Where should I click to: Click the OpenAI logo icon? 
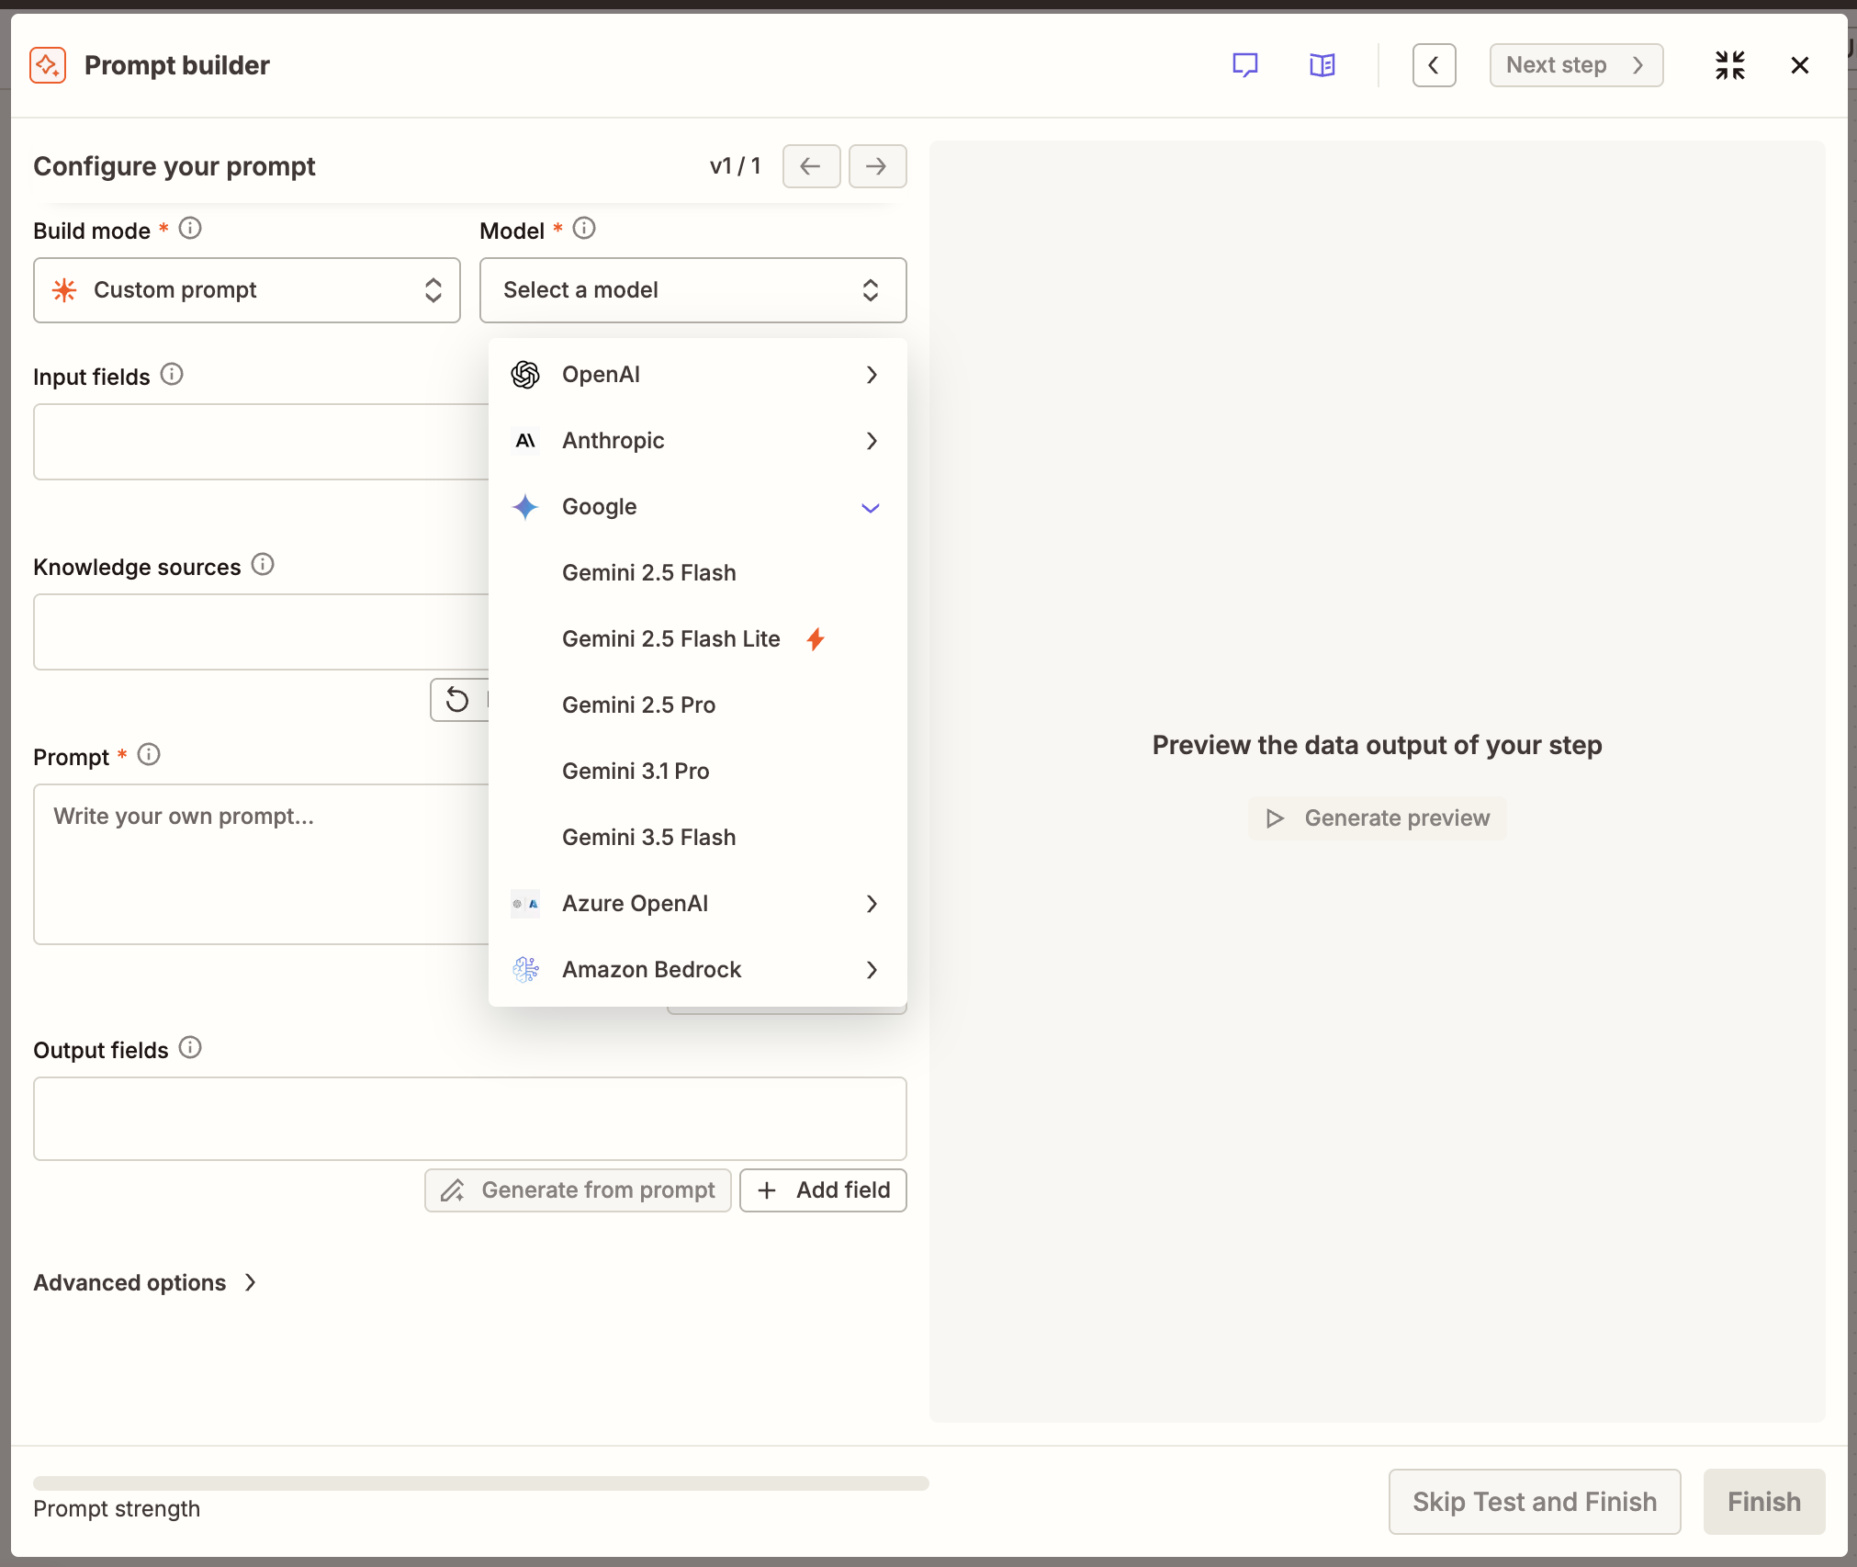click(525, 375)
